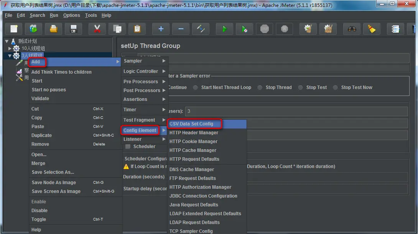
Task: Click the Save floppy disk icon
Action: tap(74, 29)
